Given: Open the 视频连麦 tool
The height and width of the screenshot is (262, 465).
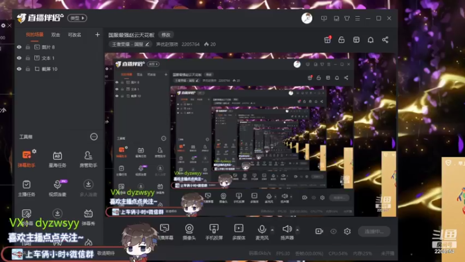Looking at the screenshot, I should 57,188.
